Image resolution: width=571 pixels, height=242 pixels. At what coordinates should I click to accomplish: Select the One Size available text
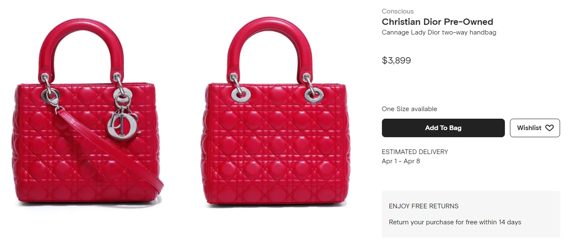click(409, 109)
